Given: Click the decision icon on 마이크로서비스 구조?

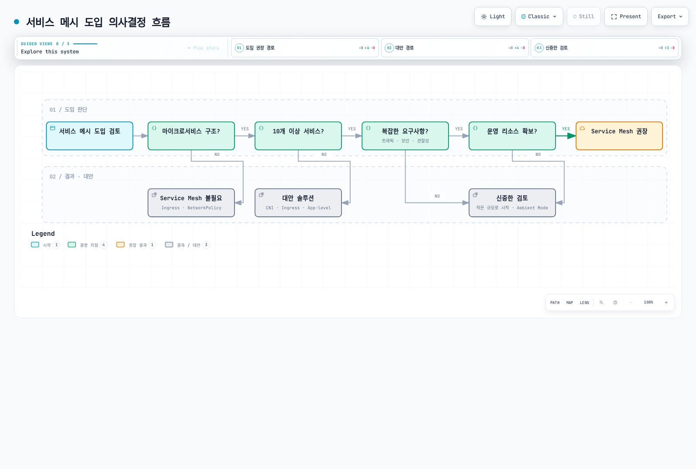Looking at the screenshot, I should click(x=154, y=128).
